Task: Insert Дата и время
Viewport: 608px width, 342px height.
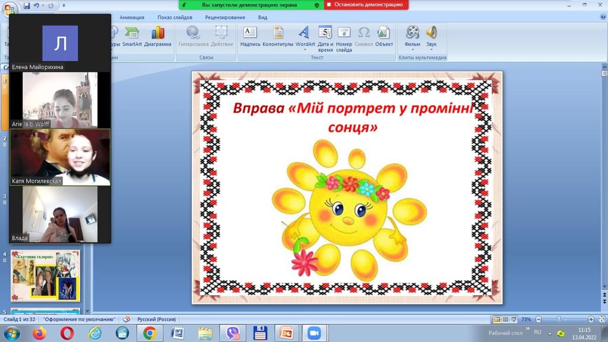Action: 325,39
